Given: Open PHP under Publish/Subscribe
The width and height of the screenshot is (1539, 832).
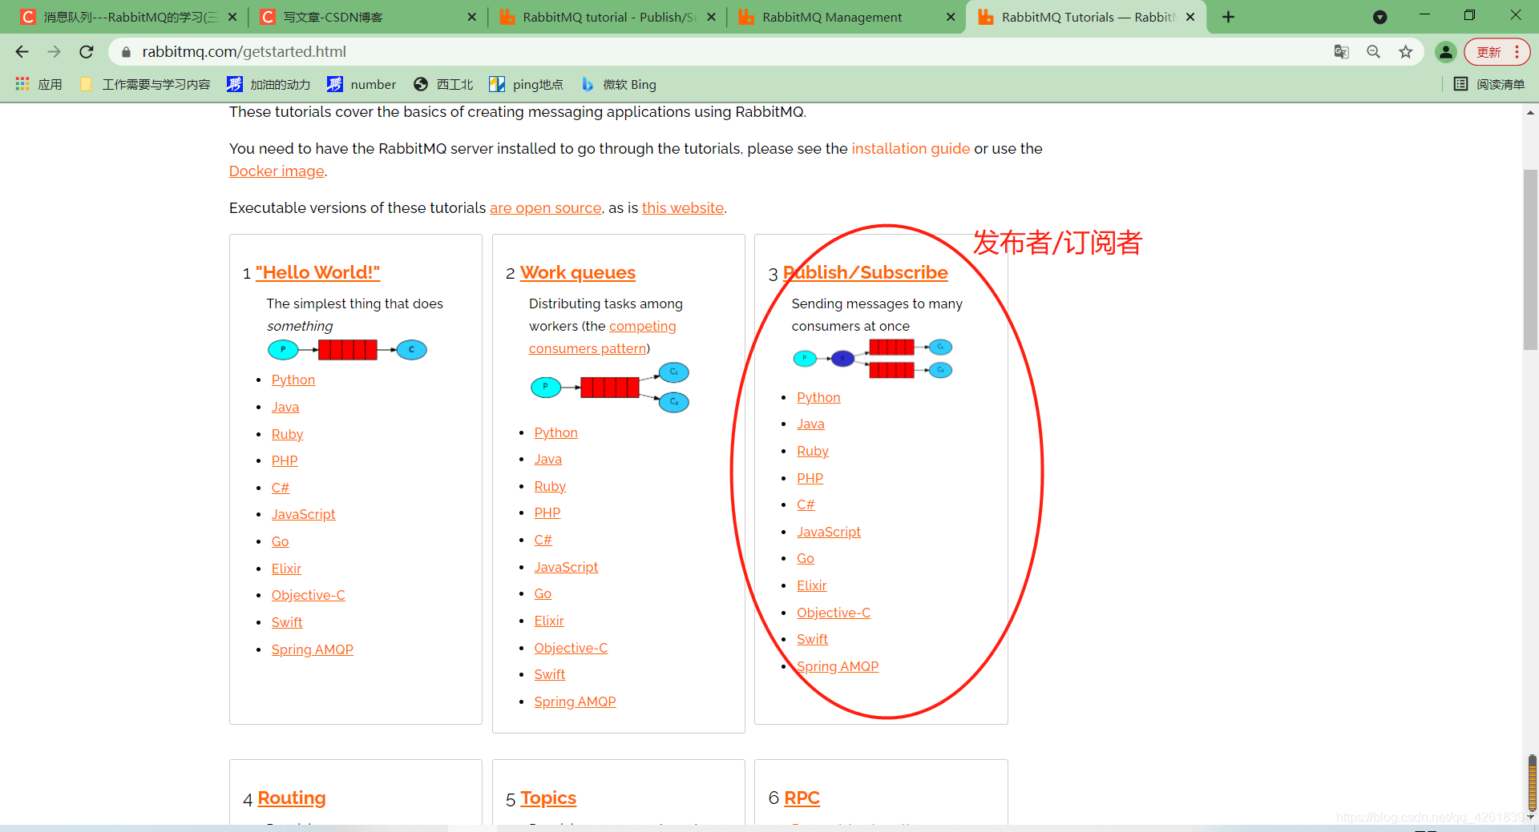Looking at the screenshot, I should pyautogui.click(x=810, y=479).
